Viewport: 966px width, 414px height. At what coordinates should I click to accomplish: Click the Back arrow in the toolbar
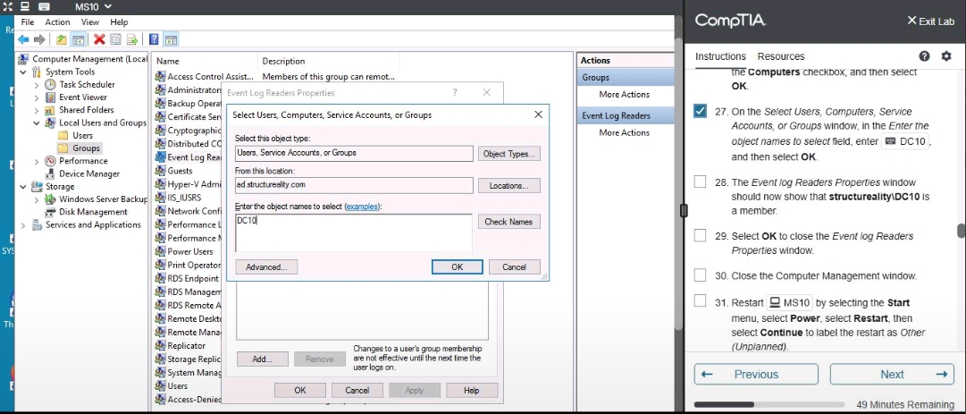coord(23,40)
